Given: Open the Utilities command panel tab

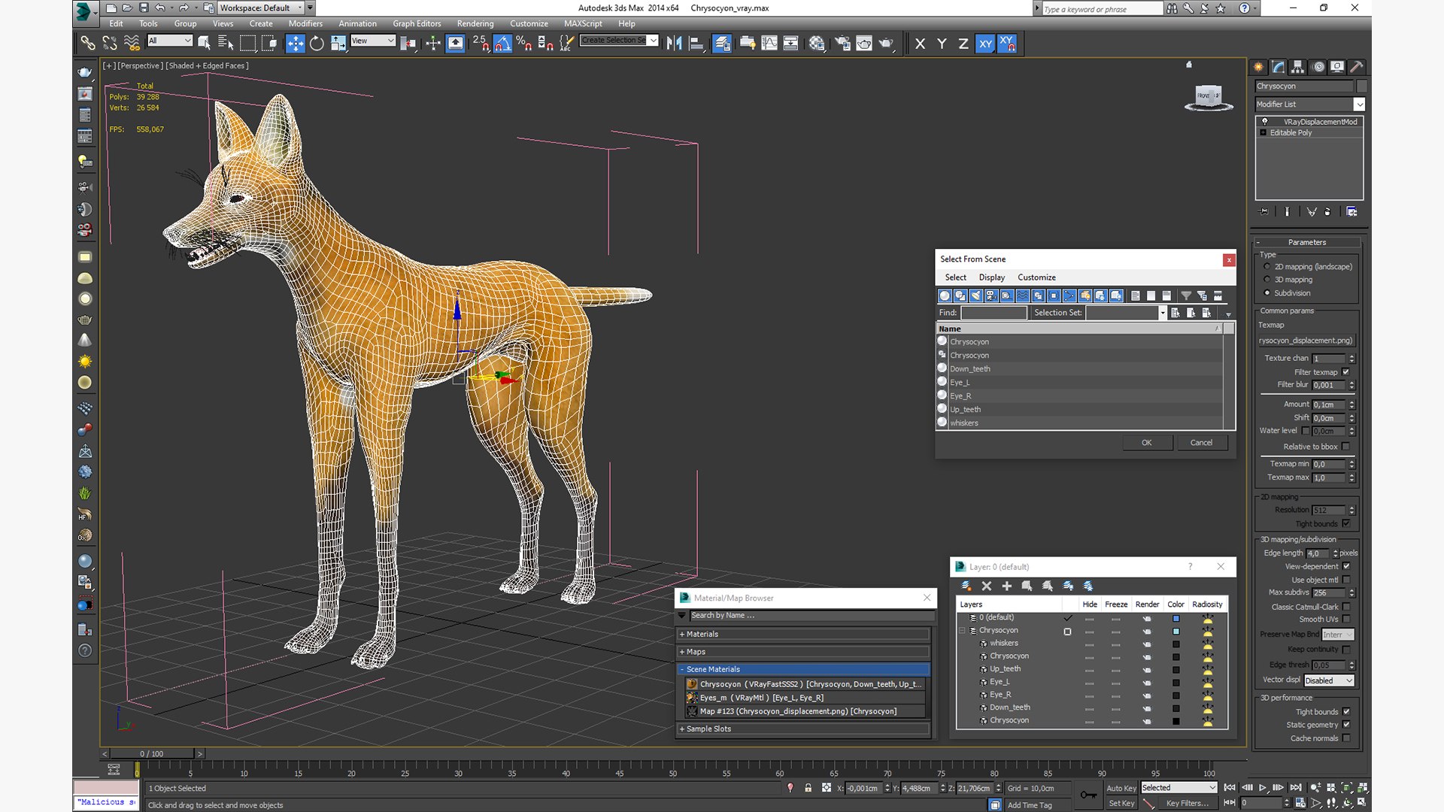Looking at the screenshot, I should 1356,67.
